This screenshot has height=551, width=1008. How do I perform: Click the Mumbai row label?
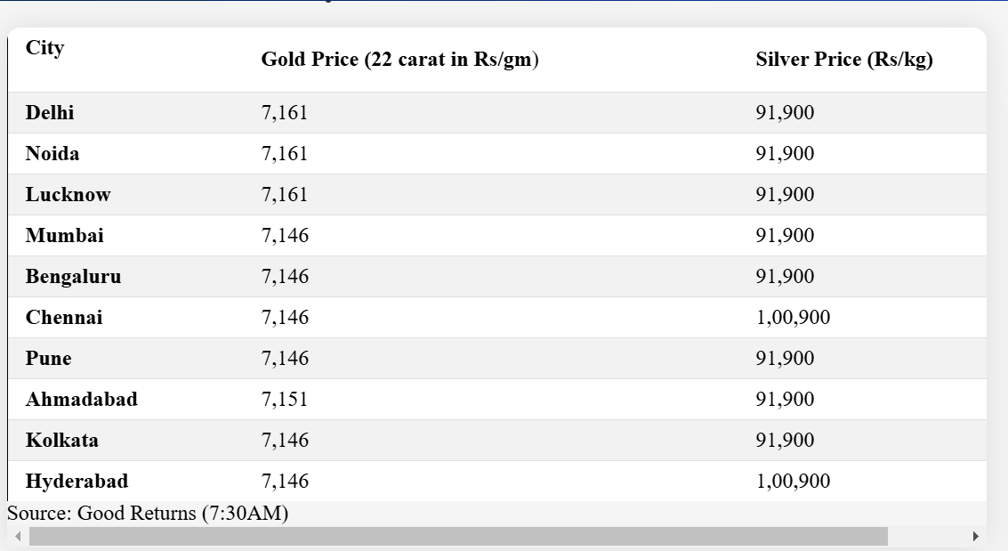coord(64,236)
